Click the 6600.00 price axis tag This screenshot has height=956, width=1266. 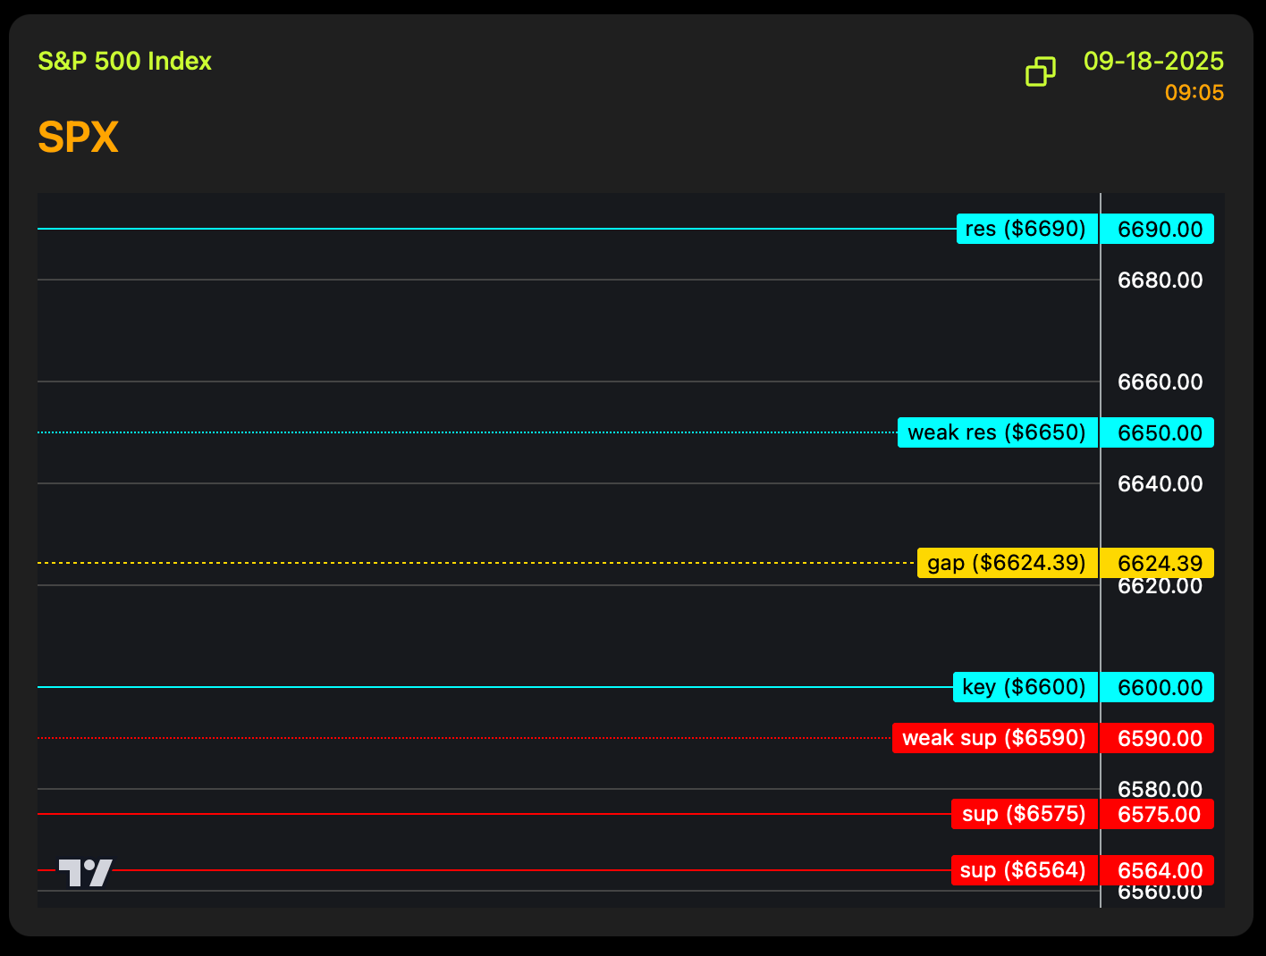click(1158, 687)
